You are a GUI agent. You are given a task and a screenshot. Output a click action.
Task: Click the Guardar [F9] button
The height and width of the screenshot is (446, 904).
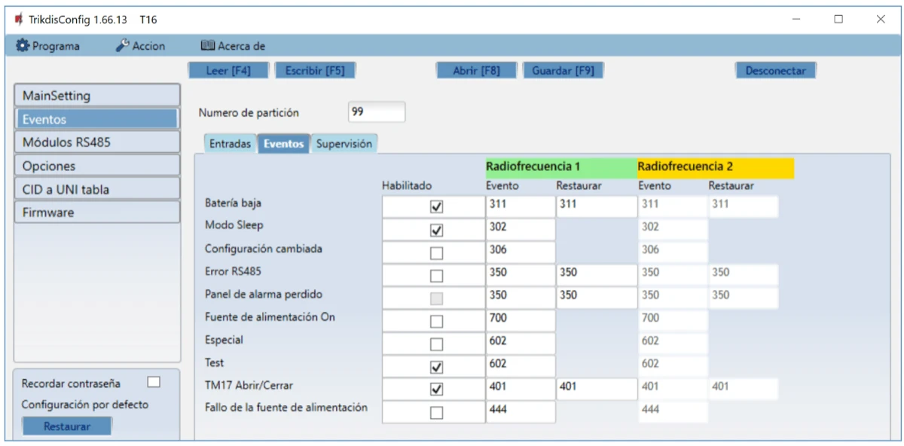click(x=563, y=71)
